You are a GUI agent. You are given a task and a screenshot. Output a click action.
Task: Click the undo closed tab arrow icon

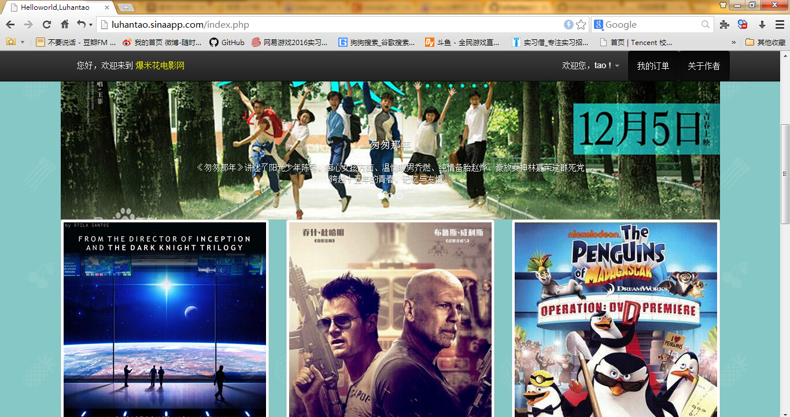(x=81, y=25)
